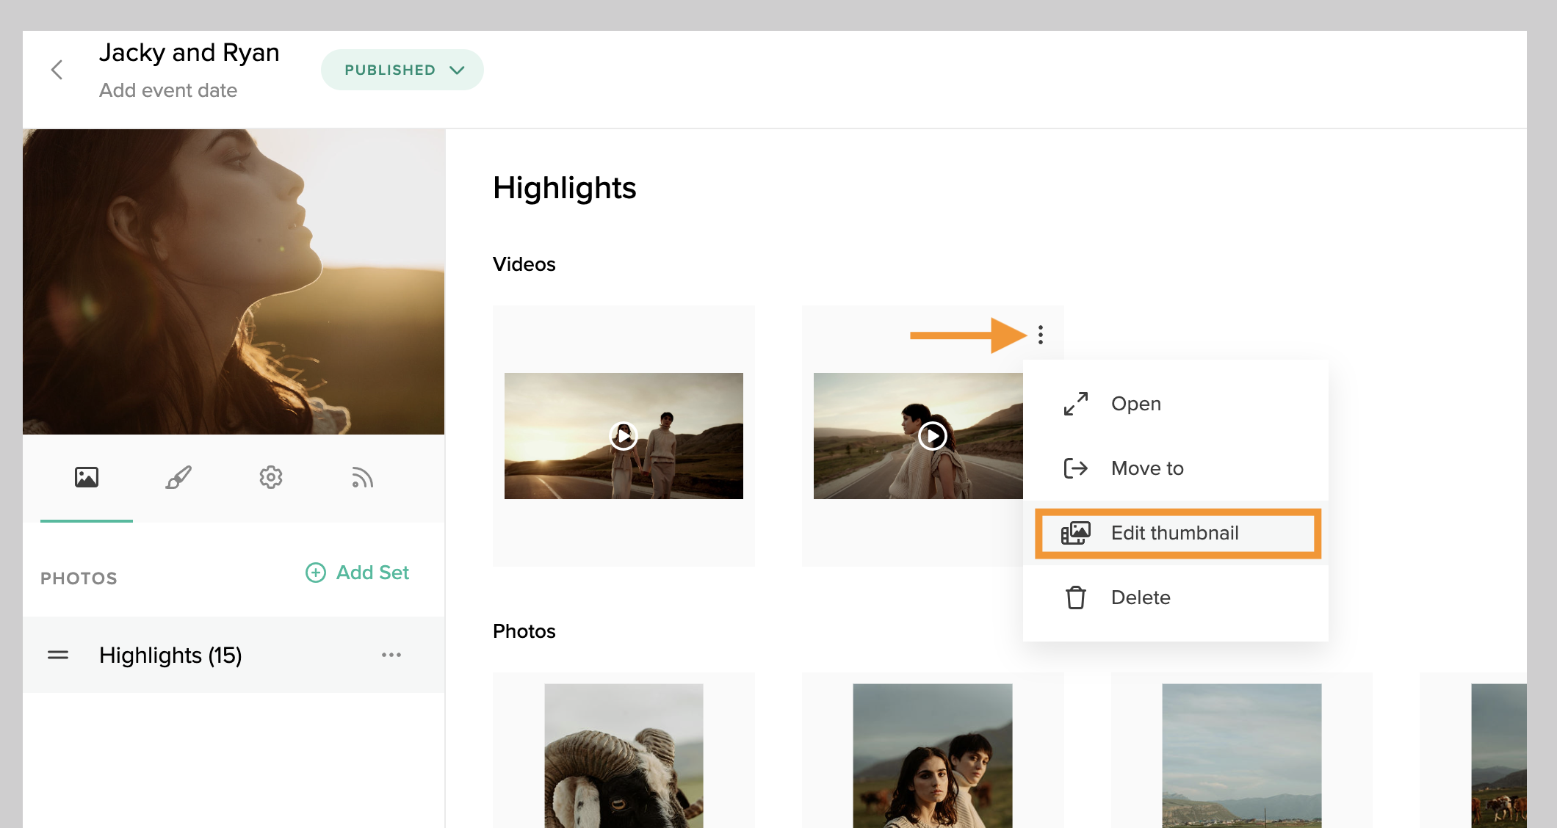This screenshot has width=1557, height=828.
Task: Open the Activities feed icon tab
Action: click(x=362, y=478)
